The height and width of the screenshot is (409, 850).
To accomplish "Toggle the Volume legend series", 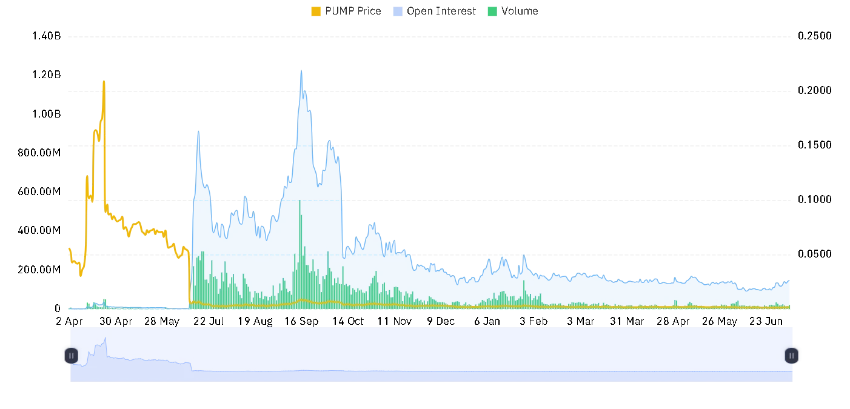I will pyautogui.click(x=513, y=11).
